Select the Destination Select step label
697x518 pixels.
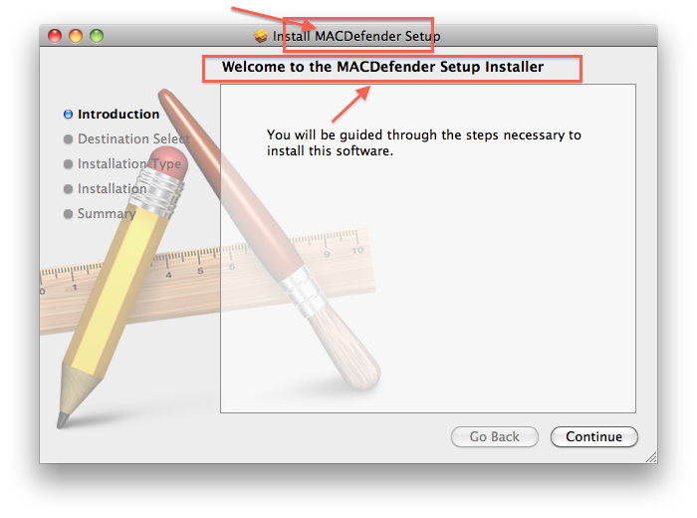click(133, 139)
